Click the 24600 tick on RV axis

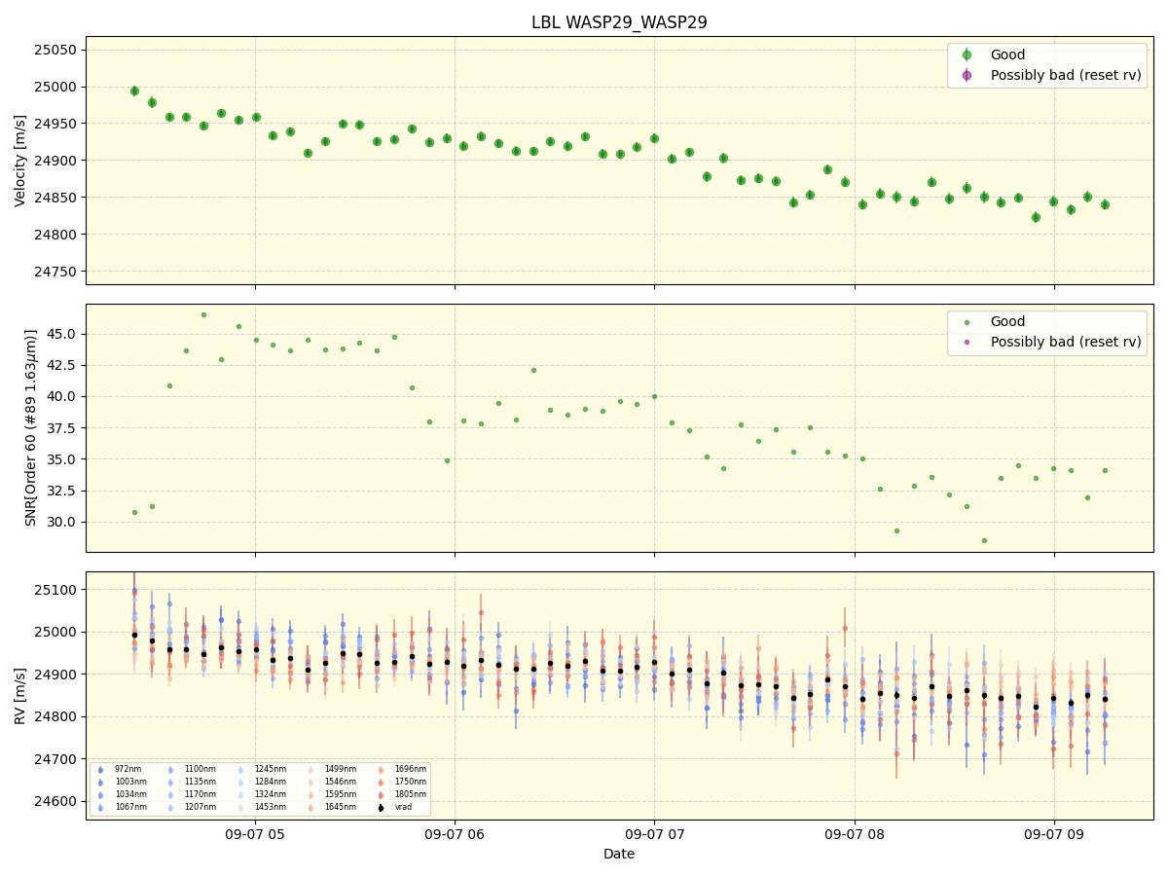pyautogui.click(x=55, y=801)
